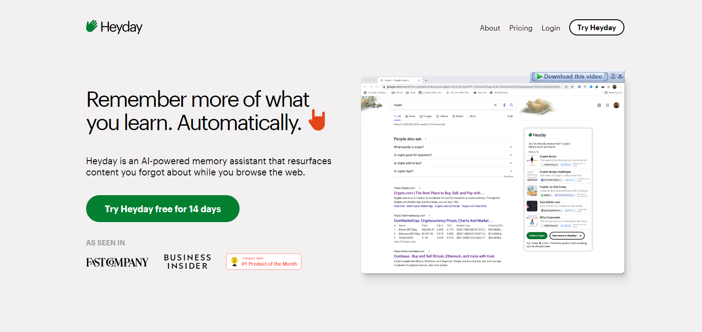
Task: Open the Google apps grid icon
Action: pyautogui.click(x=607, y=105)
